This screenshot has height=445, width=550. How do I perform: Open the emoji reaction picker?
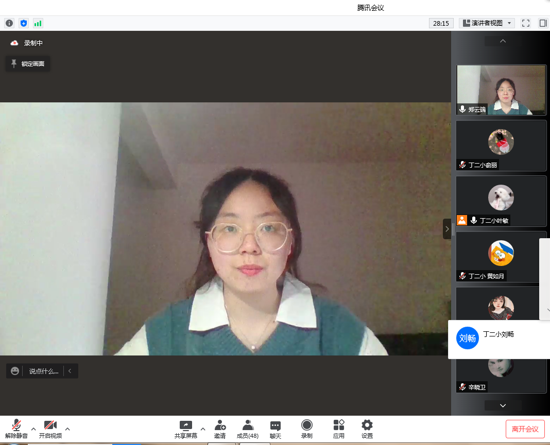pos(15,371)
